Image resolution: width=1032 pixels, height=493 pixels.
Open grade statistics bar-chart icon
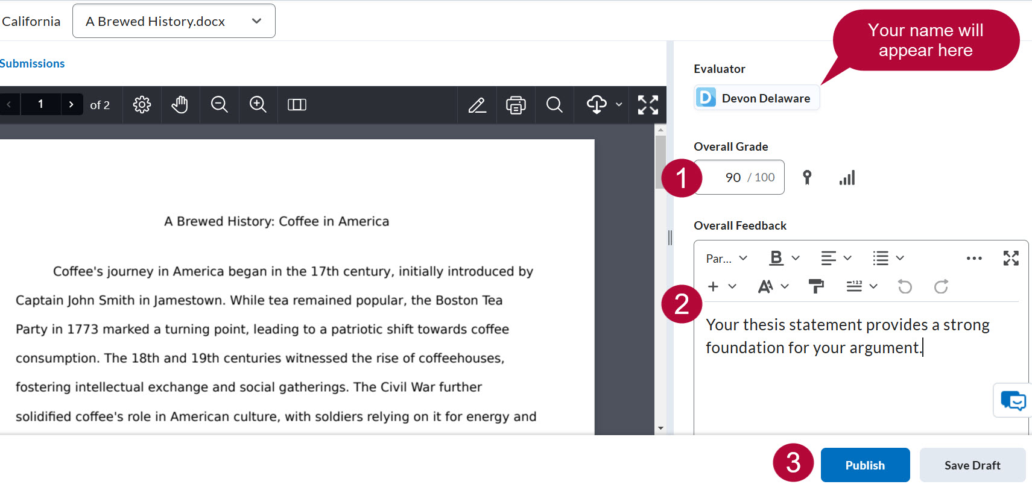[x=847, y=178]
